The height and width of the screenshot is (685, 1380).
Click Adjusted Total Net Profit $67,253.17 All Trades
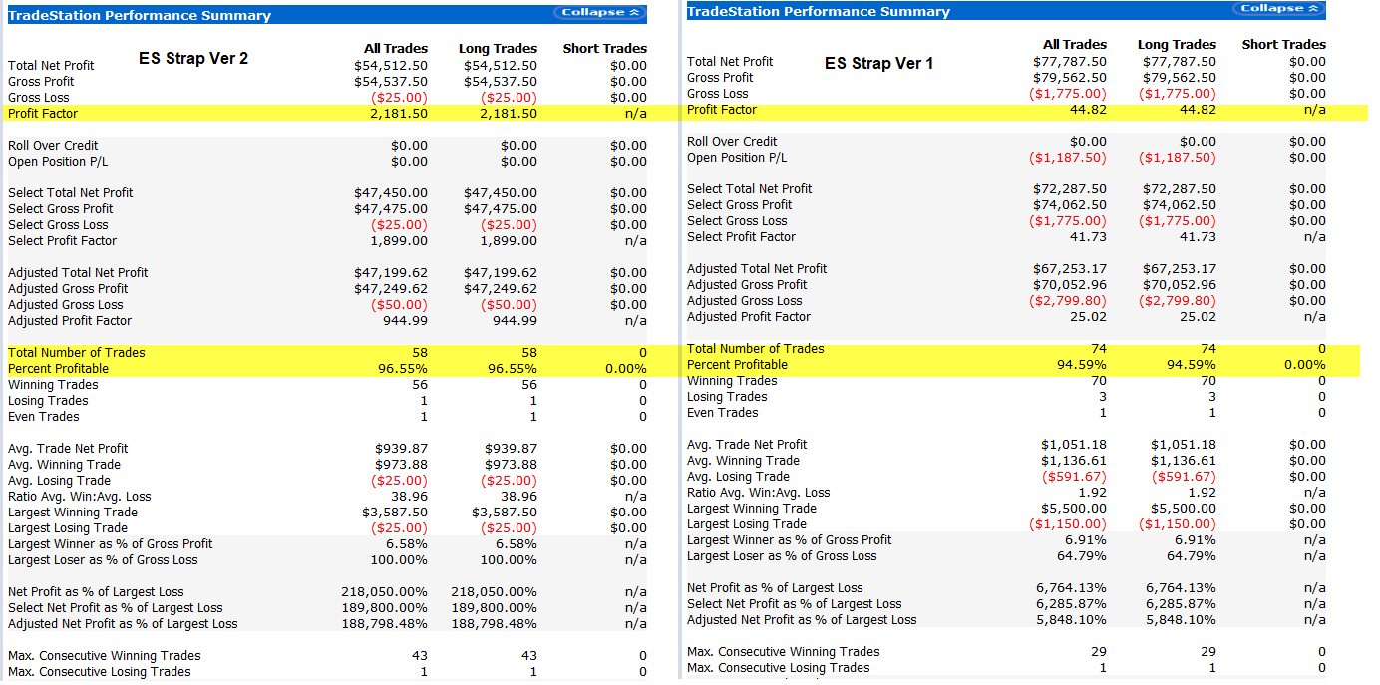pyautogui.click(x=1070, y=268)
